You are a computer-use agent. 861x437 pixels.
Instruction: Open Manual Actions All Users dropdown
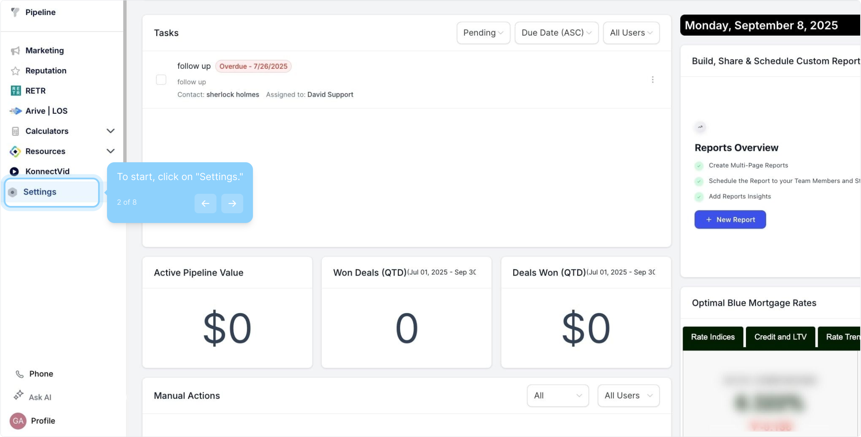(x=628, y=396)
